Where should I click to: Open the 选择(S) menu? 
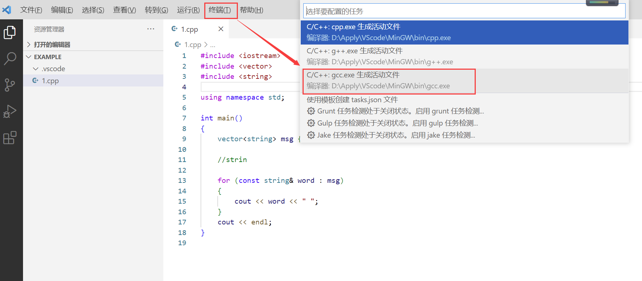(93, 10)
